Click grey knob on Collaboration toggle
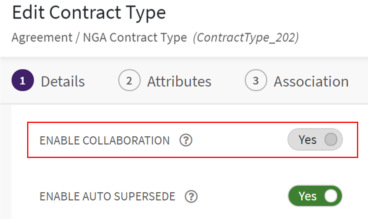This screenshot has width=368, height=219. coord(331,140)
